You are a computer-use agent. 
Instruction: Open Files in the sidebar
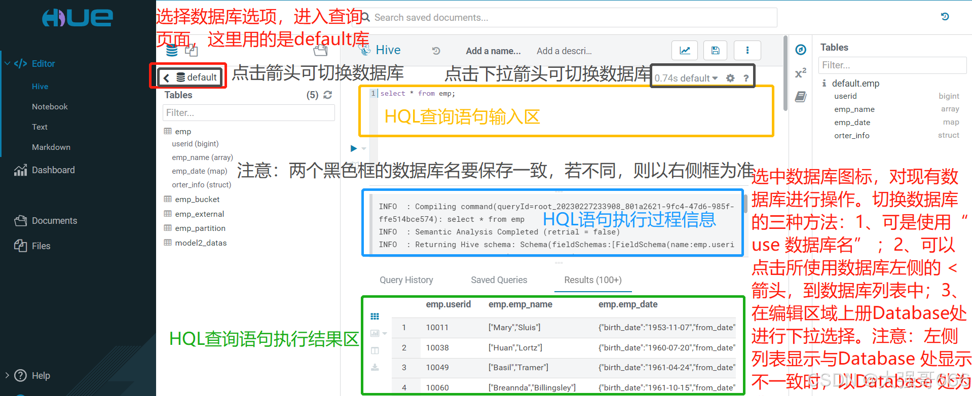32,246
